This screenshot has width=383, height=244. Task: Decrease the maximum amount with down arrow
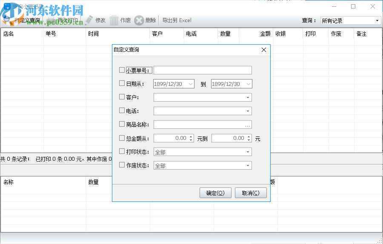pos(249,140)
